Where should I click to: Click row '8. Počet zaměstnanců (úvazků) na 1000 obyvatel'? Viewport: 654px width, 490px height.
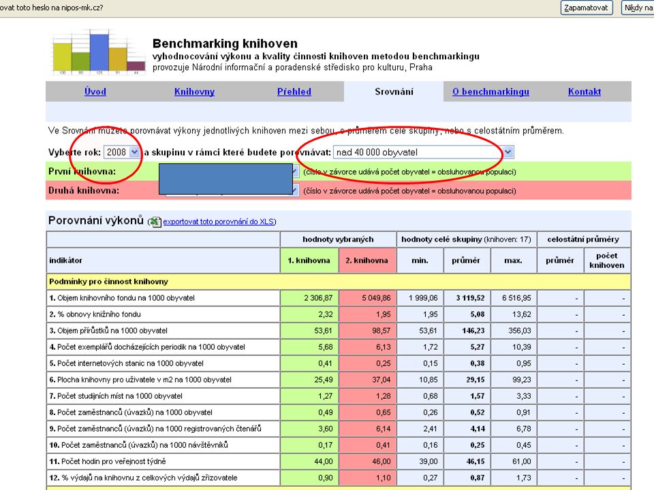click(339, 412)
